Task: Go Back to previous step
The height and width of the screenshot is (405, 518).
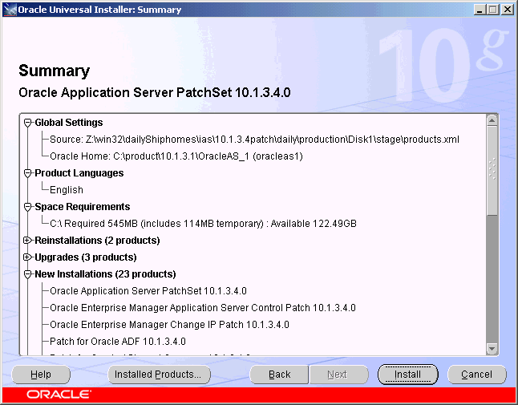Action: click(x=280, y=375)
